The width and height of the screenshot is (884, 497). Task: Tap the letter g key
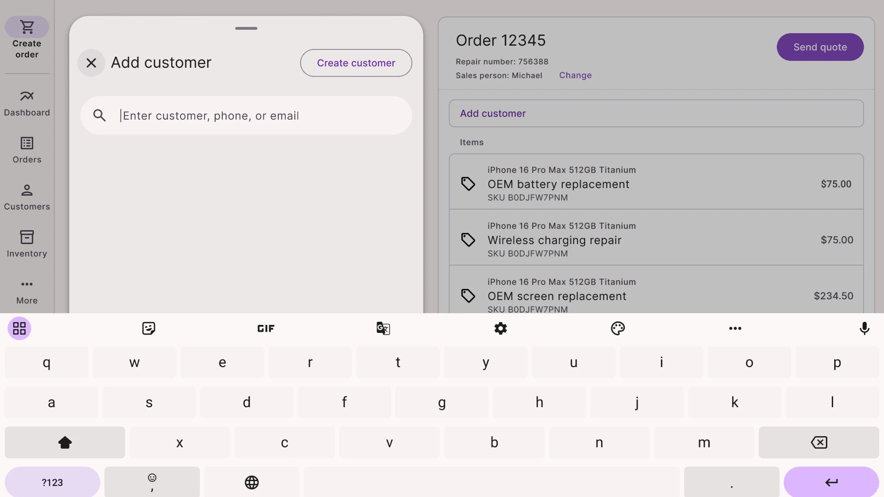(x=442, y=402)
